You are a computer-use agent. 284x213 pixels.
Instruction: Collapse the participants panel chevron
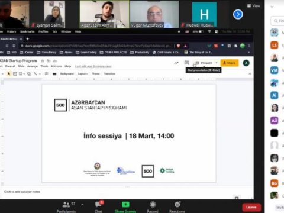click(272, 7)
